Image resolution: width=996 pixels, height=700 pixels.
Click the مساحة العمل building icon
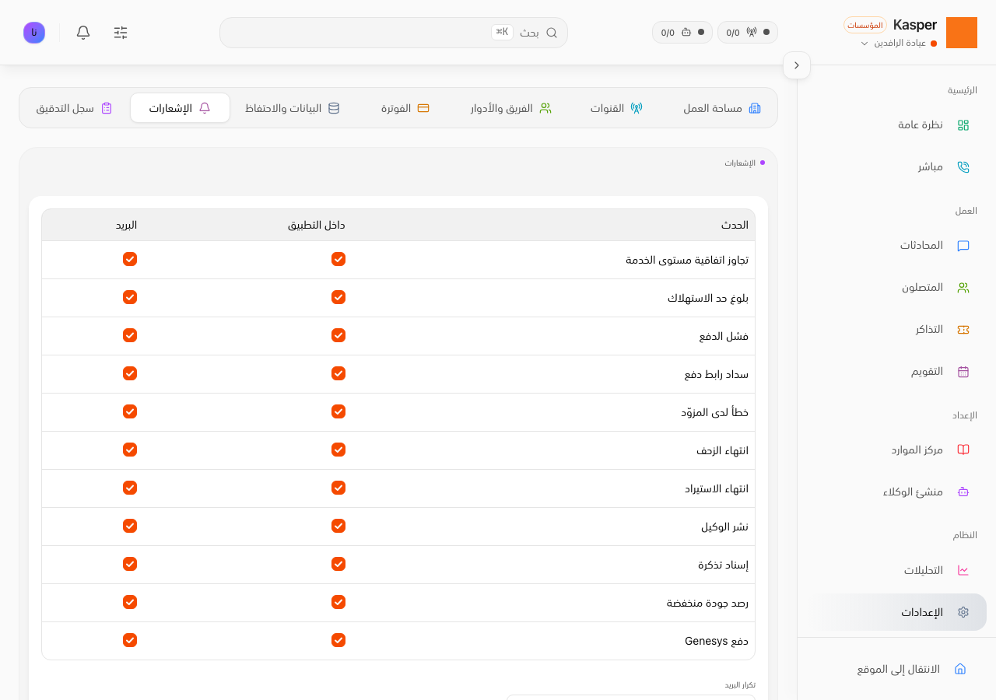755,108
